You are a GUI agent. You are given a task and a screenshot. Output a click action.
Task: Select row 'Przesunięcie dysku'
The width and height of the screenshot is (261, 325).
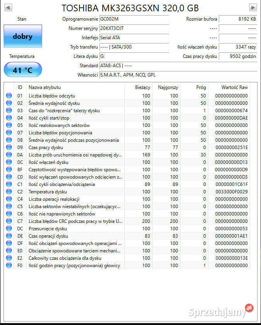pyautogui.click(x=127, y=229)
